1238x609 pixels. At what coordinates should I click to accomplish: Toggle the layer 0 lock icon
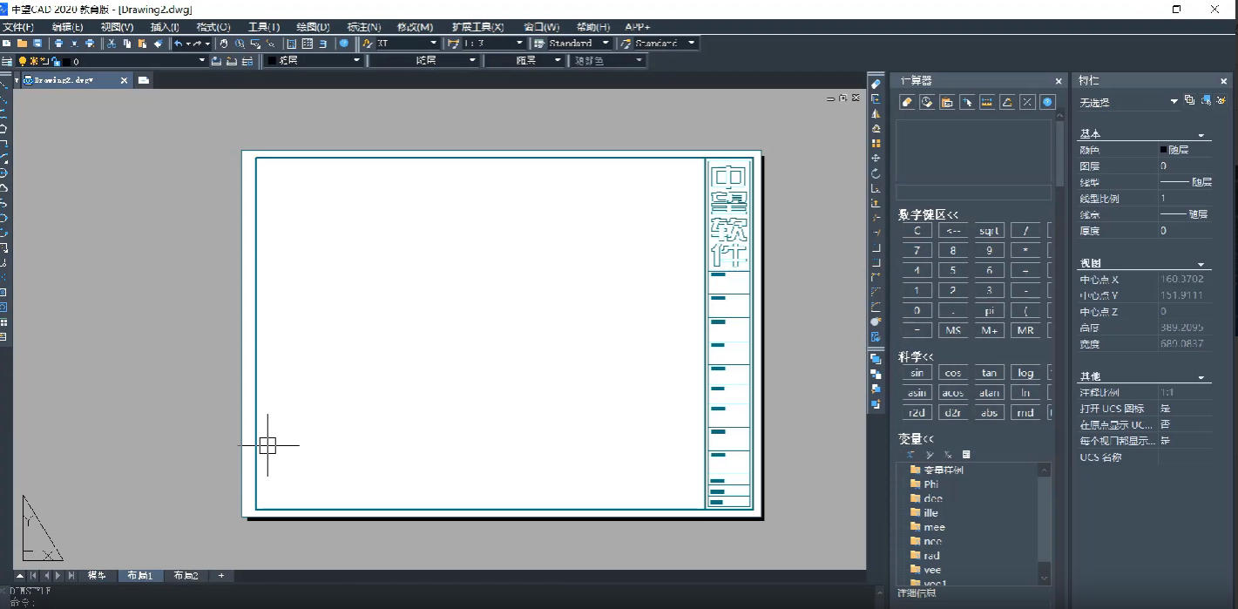(55, 61)
